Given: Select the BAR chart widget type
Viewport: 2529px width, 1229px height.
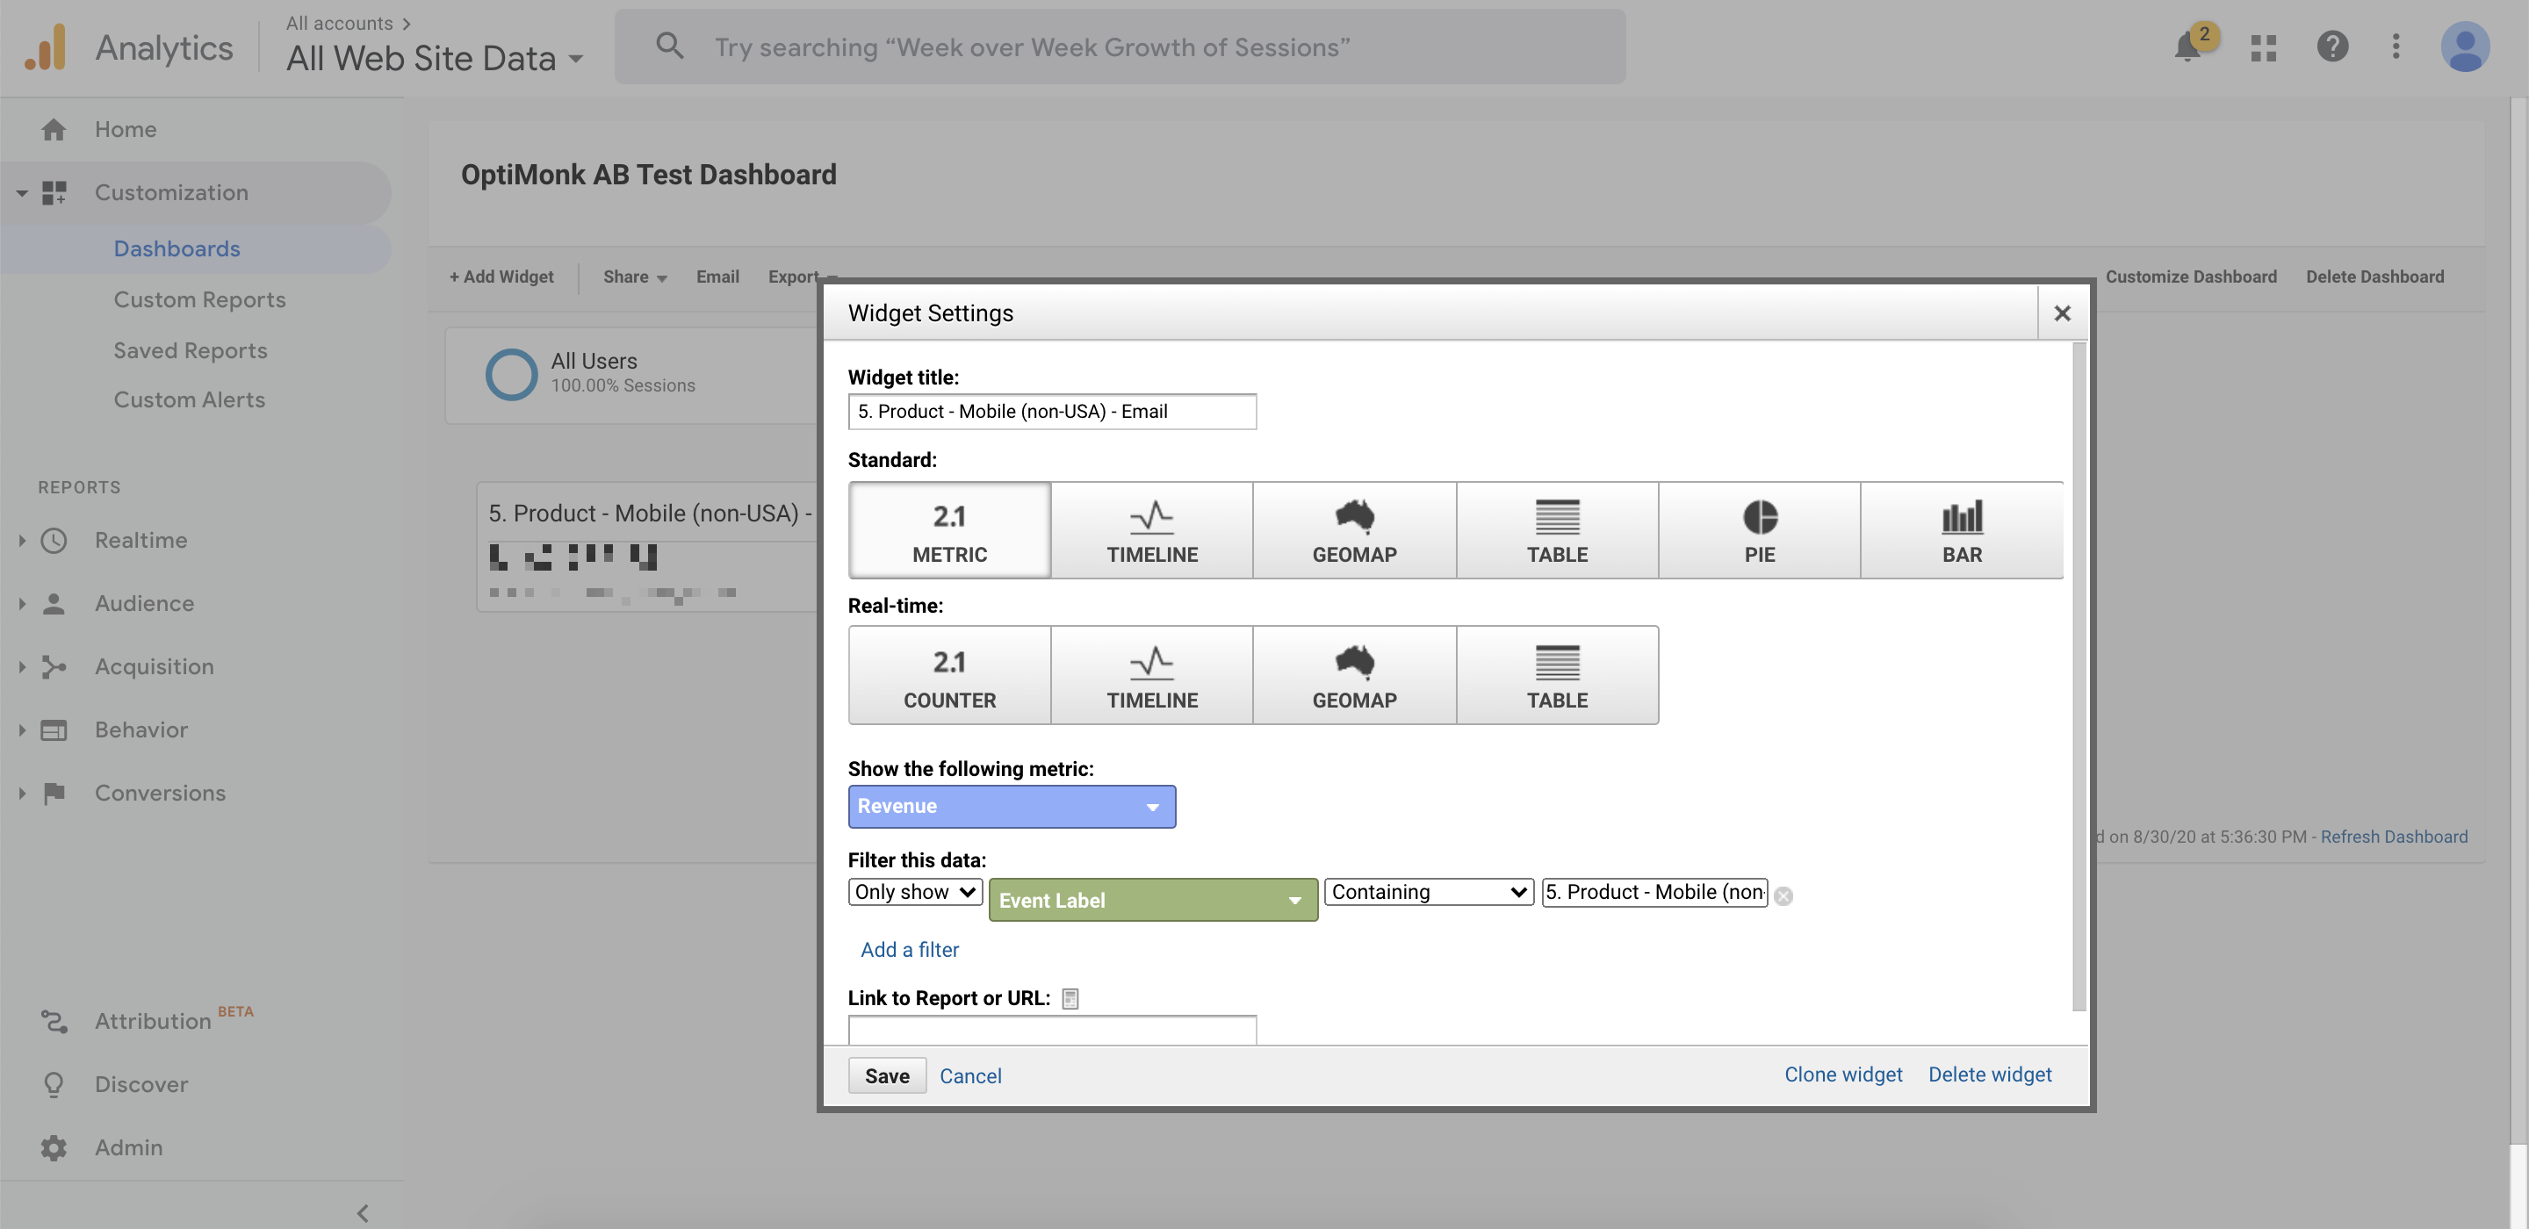Looking at the screenshot, I should tap(1962, 530).
